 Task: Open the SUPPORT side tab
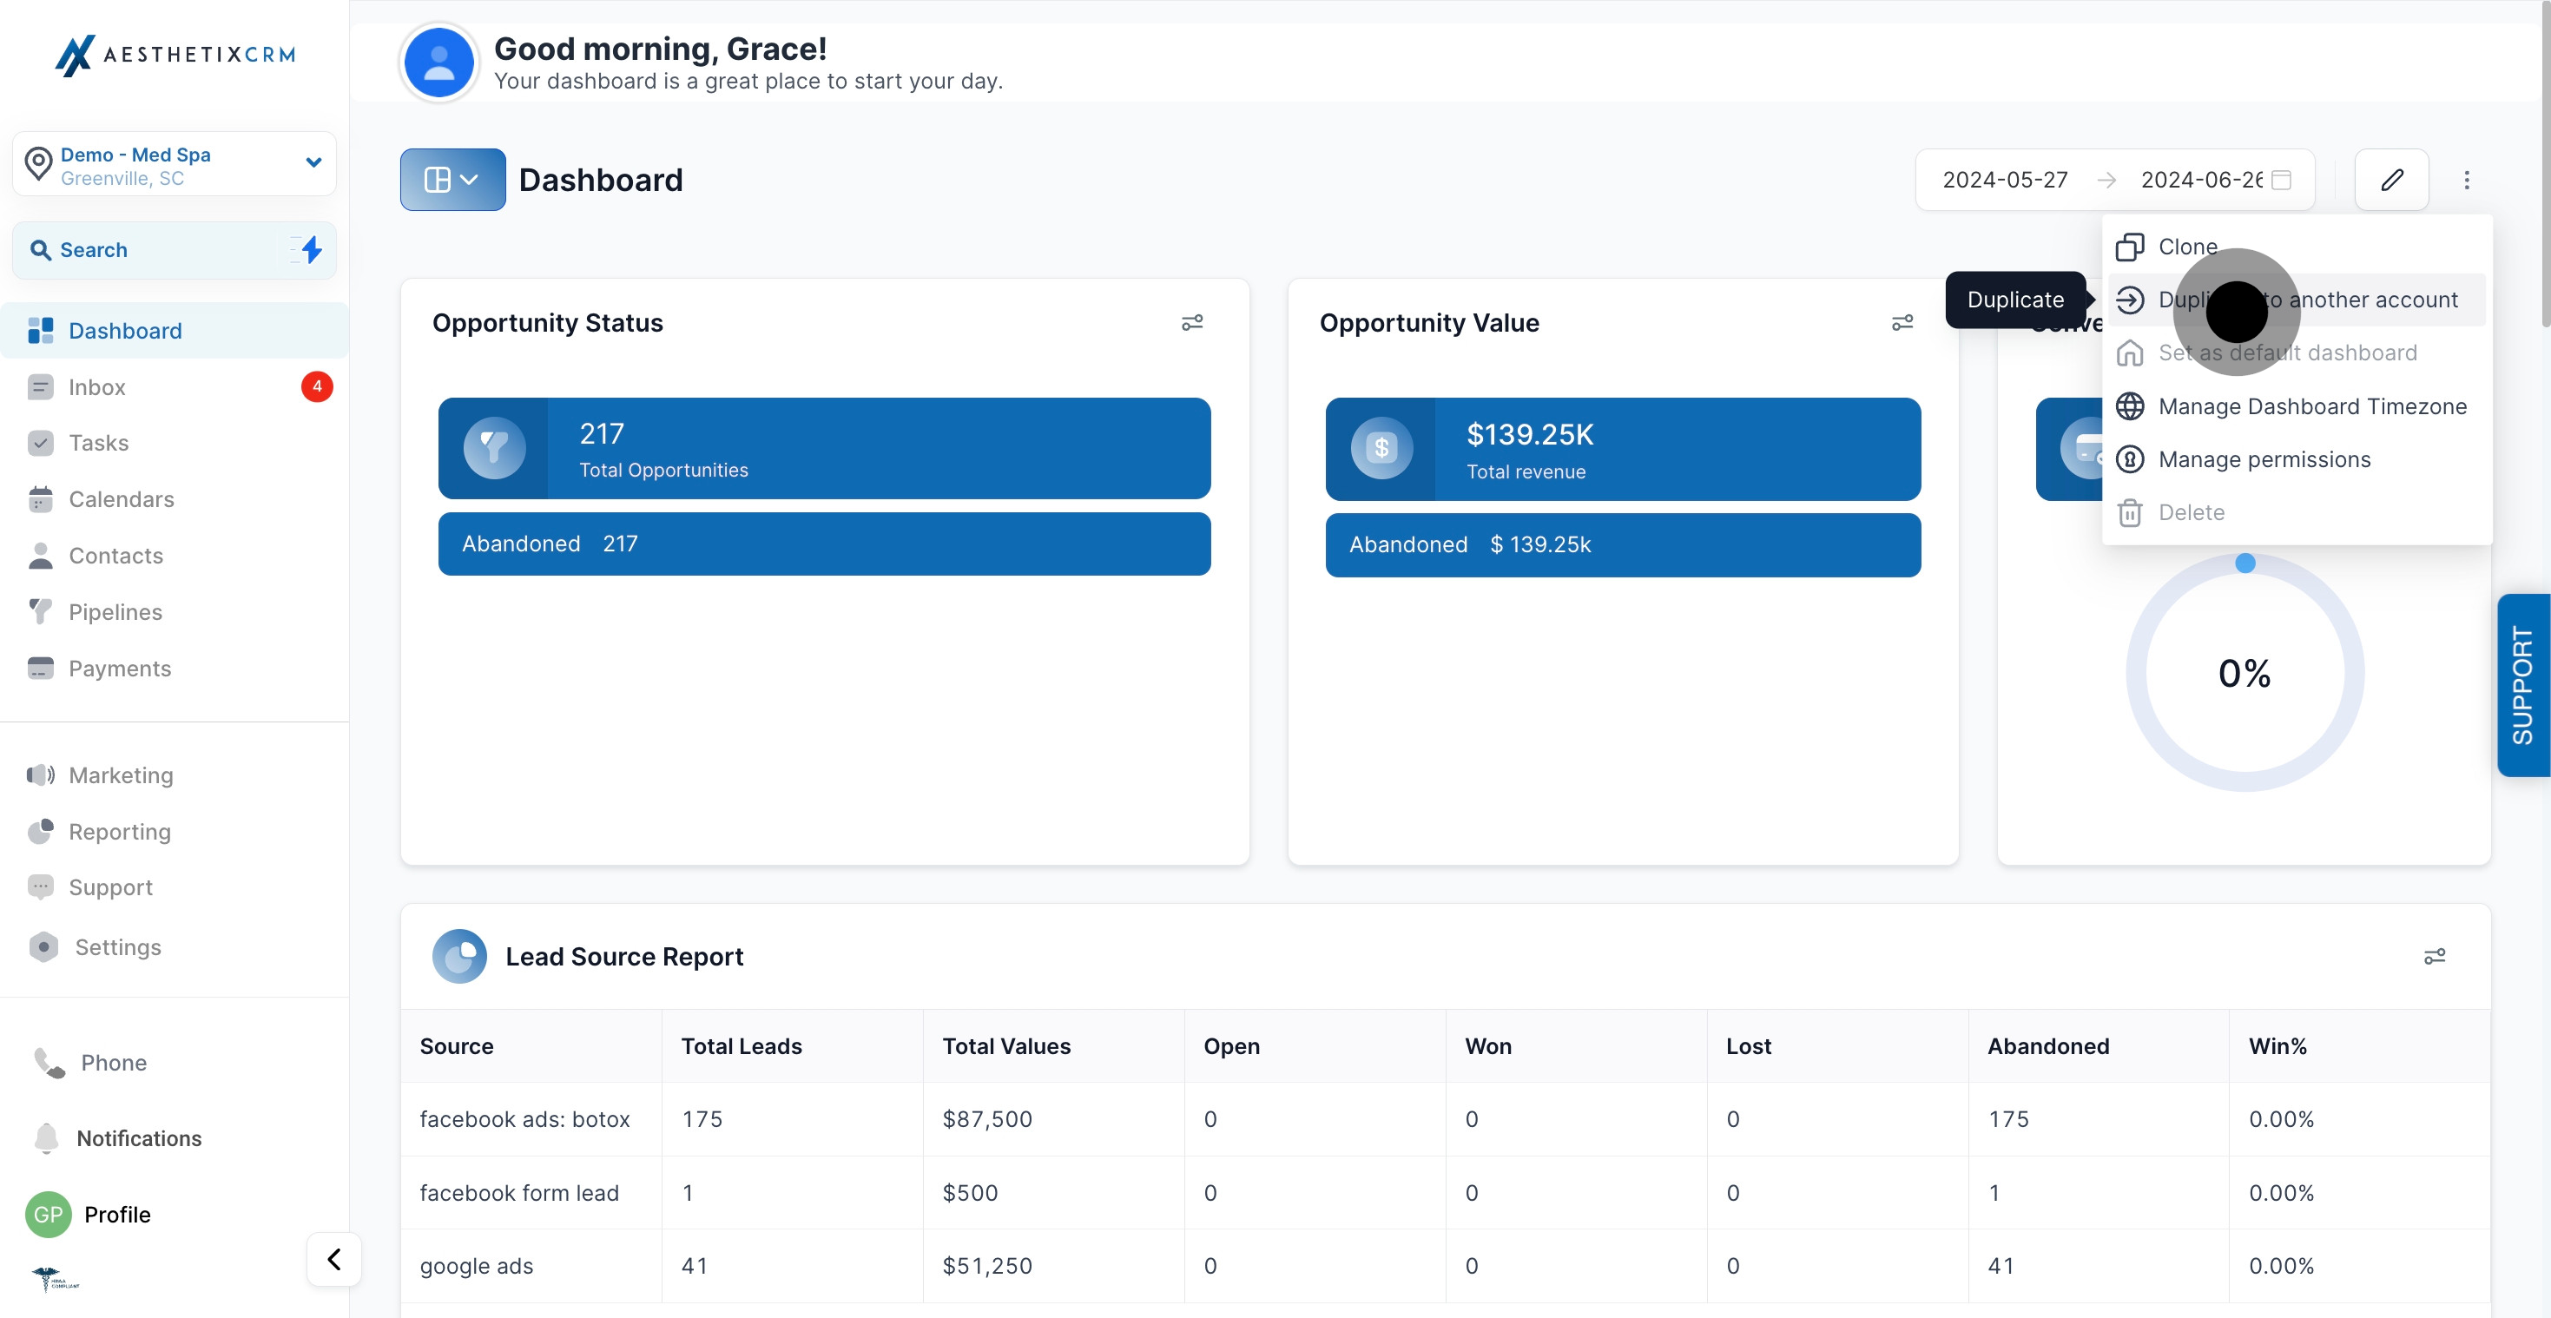2522,685
